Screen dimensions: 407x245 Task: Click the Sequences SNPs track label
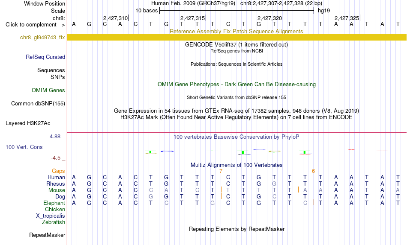click(x=51, y=73)
